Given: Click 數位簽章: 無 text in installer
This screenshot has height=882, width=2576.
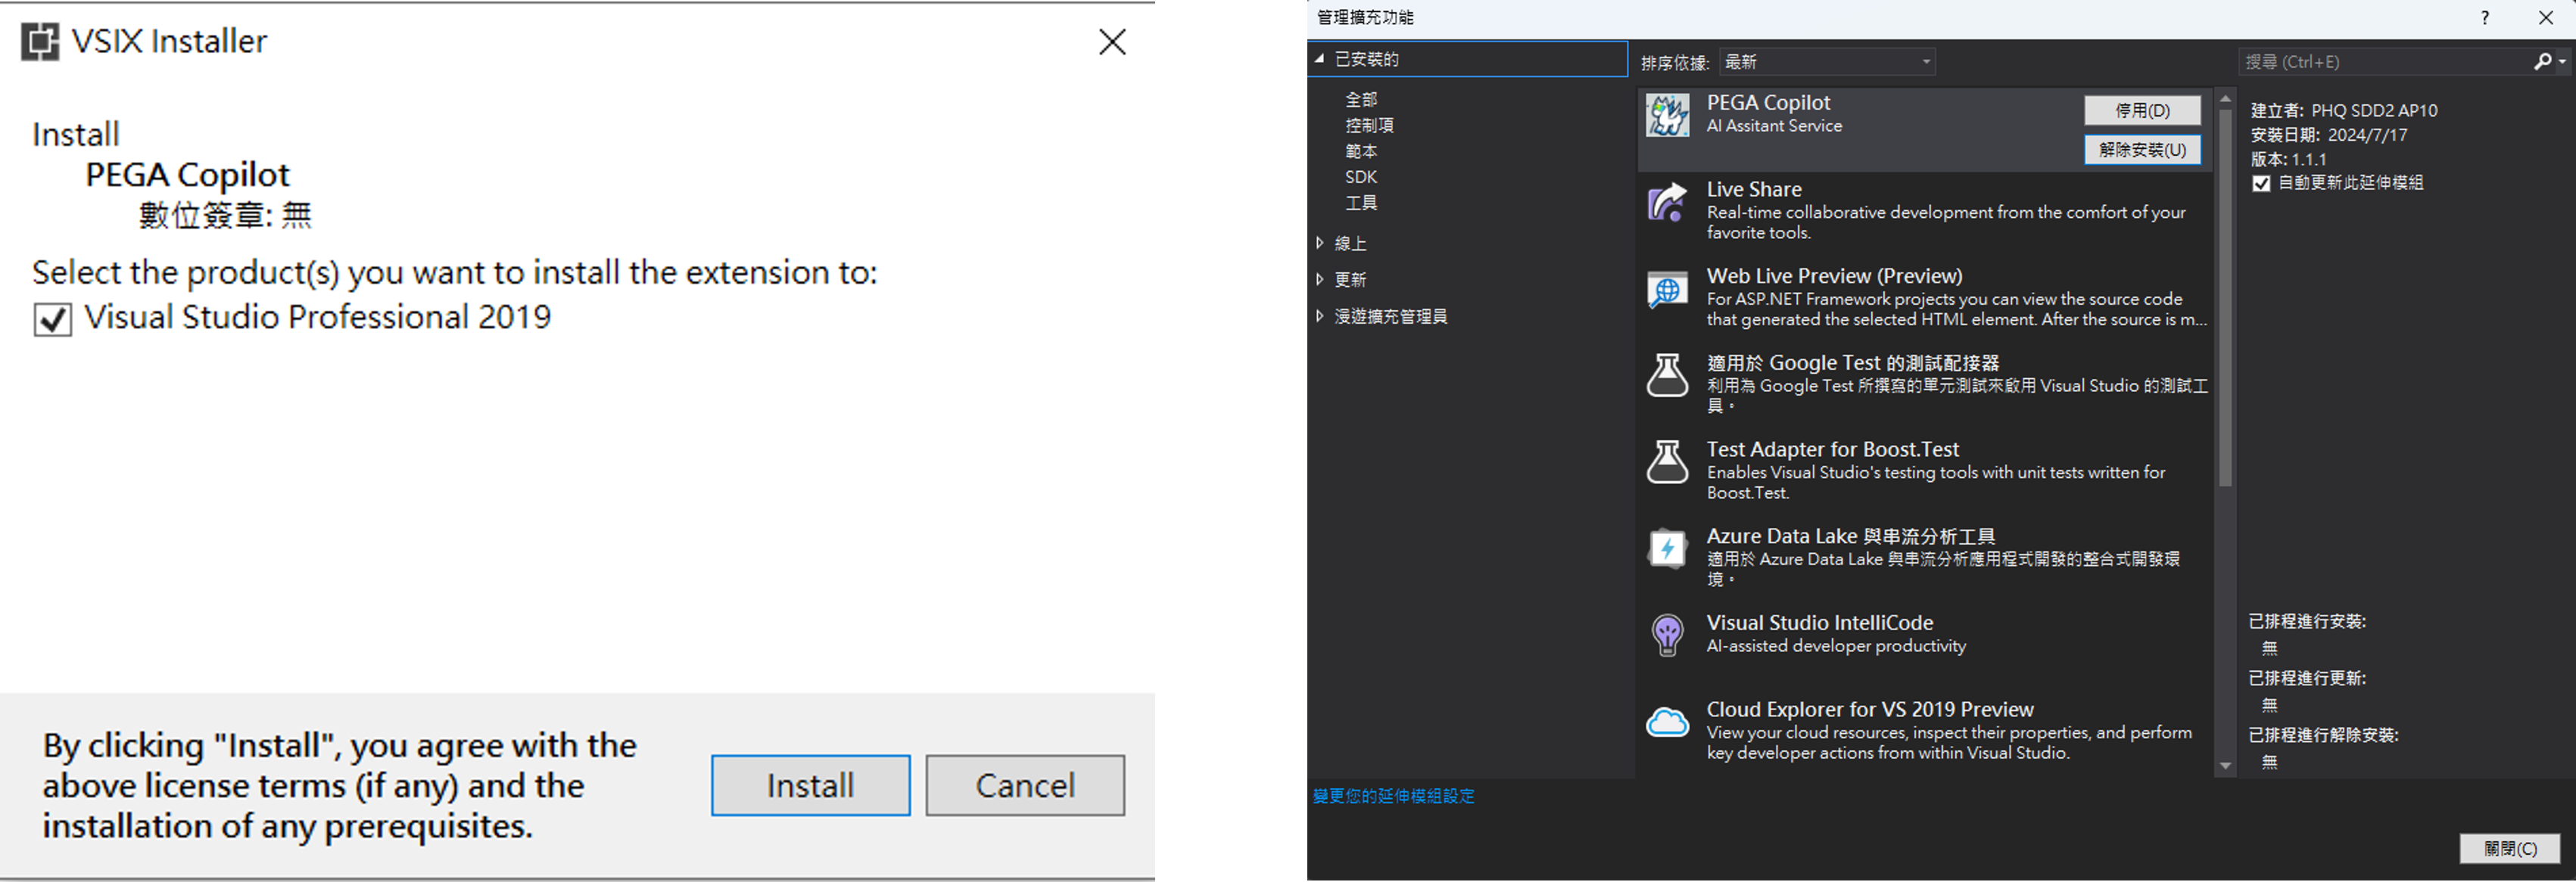Looking at the screenshot, I should click(x=225, y=216).
